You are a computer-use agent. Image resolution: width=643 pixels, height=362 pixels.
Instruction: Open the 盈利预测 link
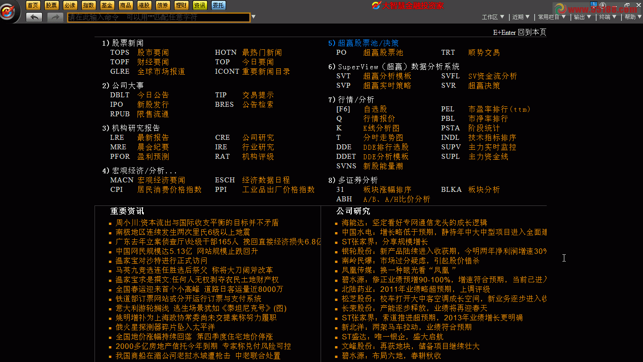tap(153, 157)
